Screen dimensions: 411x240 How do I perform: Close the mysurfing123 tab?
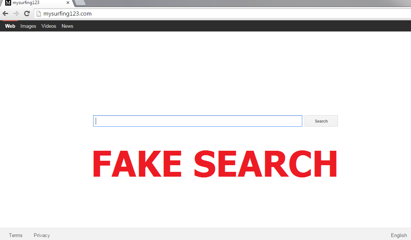click(x=68, y=3)
